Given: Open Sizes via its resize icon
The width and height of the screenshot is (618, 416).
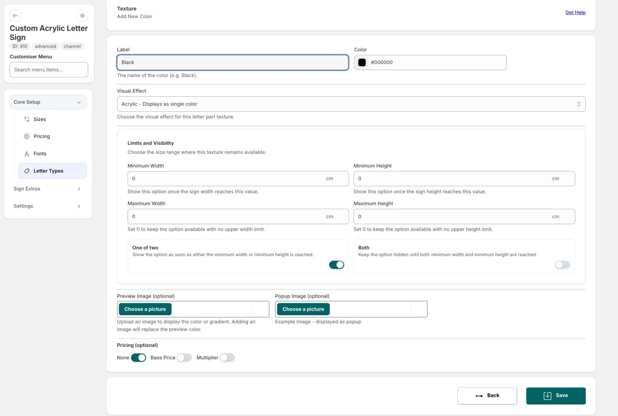Looking at the screenshot, I should 27,119.
